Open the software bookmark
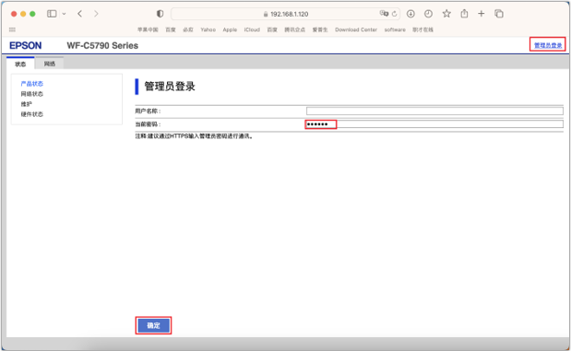 (x=395, y=29)
